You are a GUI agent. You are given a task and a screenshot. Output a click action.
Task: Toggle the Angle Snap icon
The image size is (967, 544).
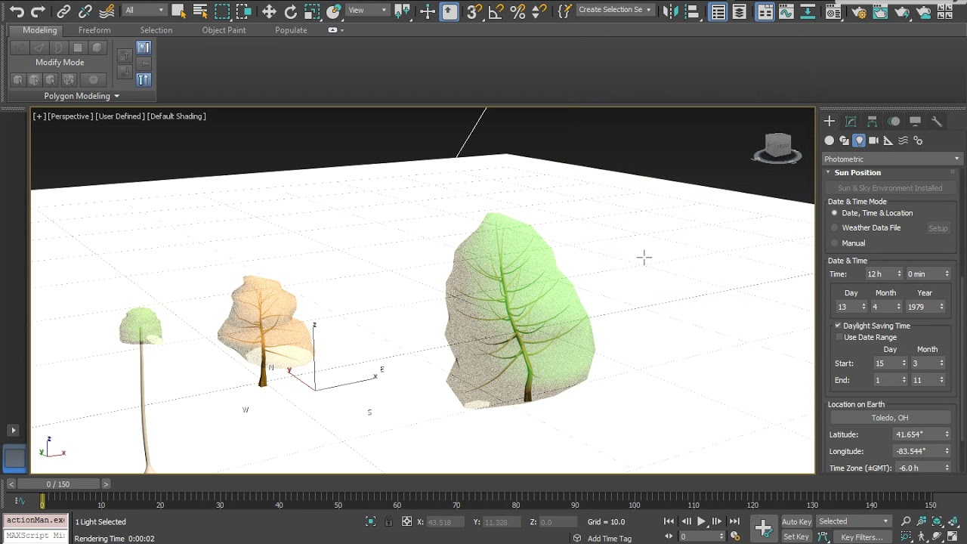tap(496, 11)
